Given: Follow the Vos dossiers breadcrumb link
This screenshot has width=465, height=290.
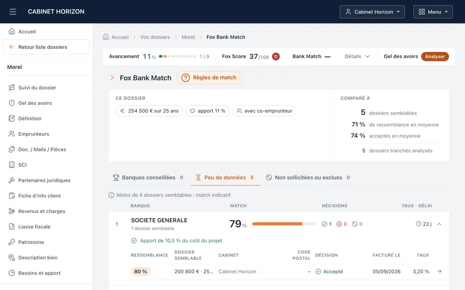Looking at the screenshot, I should pos(155,37).
